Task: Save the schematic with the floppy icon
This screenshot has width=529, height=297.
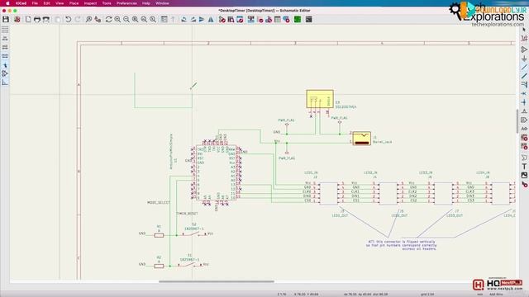Action: (x=6, y=20)
